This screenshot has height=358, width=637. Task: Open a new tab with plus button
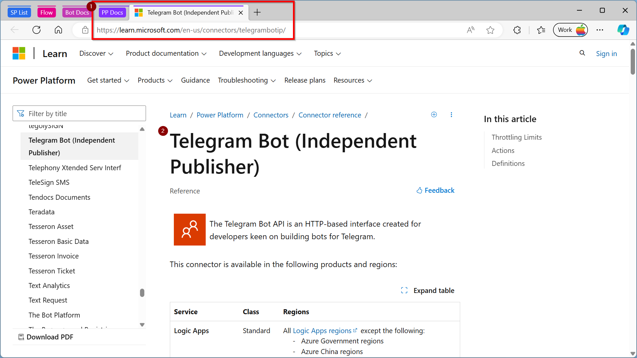tap(257, 13)
